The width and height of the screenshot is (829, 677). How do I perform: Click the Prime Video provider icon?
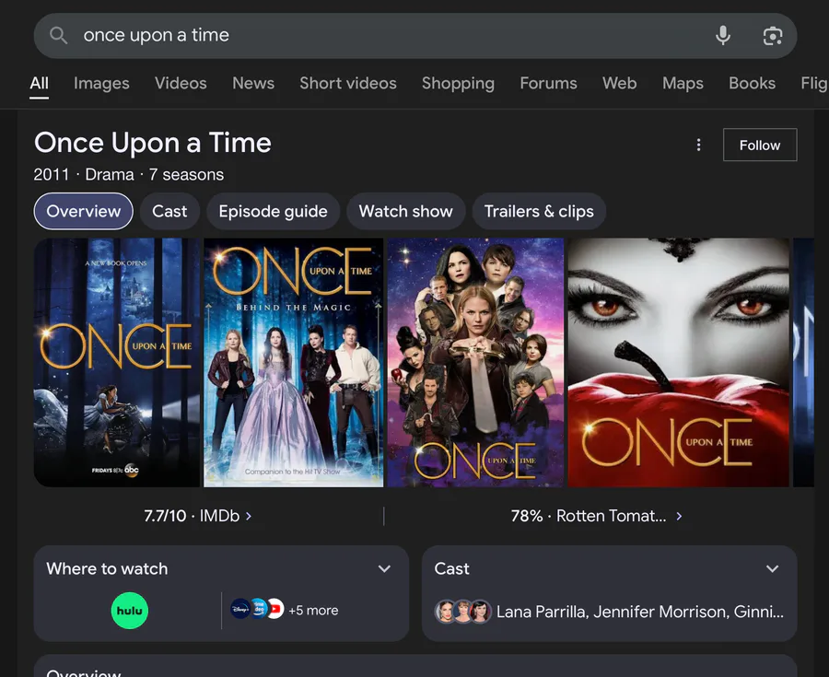click(x=258, y=609)
